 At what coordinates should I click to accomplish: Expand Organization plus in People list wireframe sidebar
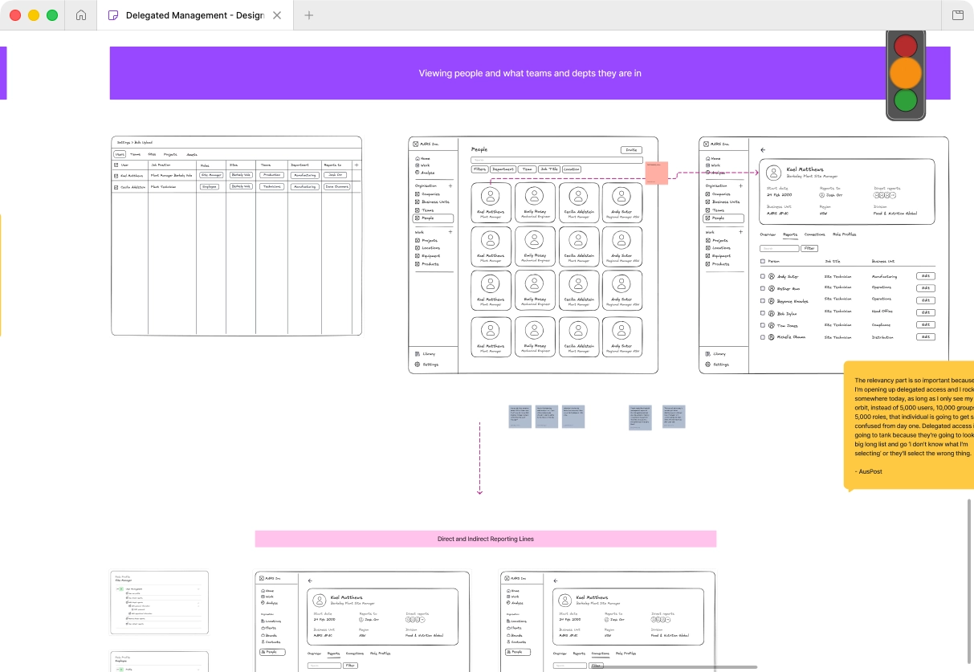(450, 185)
